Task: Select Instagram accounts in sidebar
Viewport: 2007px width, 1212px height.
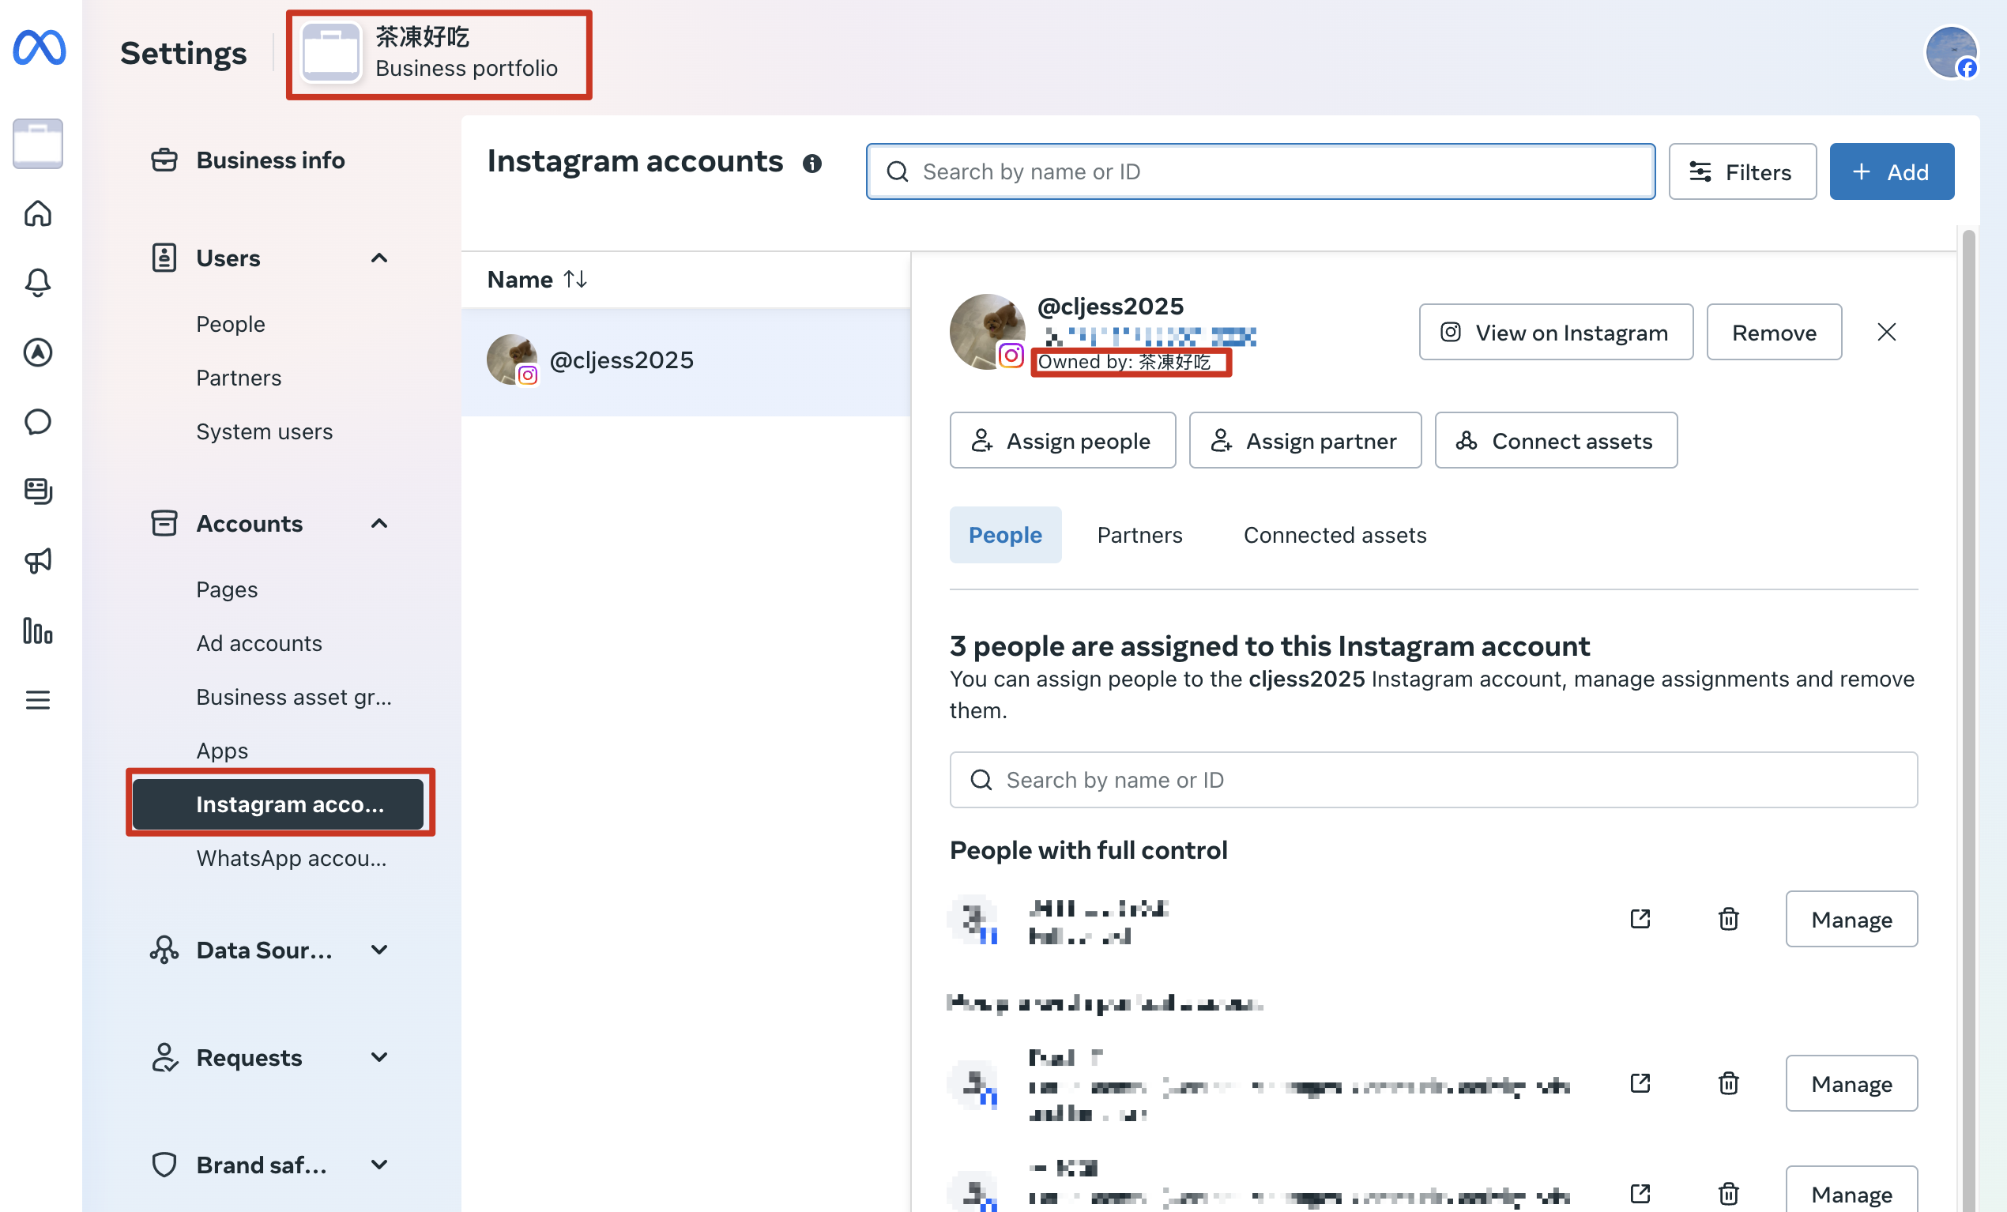Action: pyautogui.click(x=278, y=805)
